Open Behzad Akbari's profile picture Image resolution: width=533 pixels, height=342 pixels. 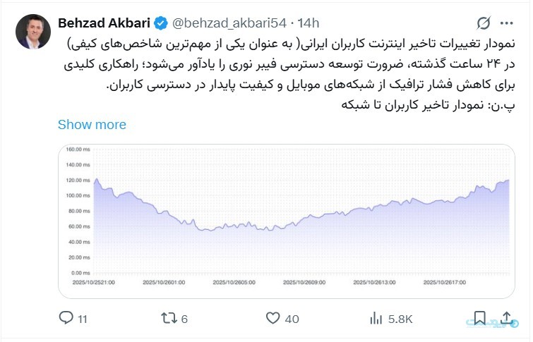coord(32,32)
